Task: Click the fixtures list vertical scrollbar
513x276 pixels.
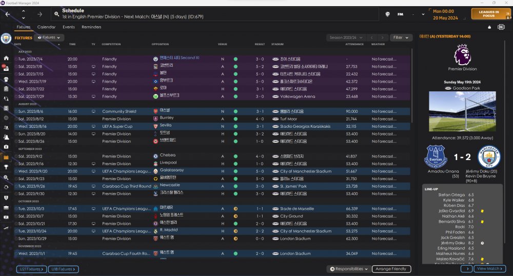Action: pos(411,86)
